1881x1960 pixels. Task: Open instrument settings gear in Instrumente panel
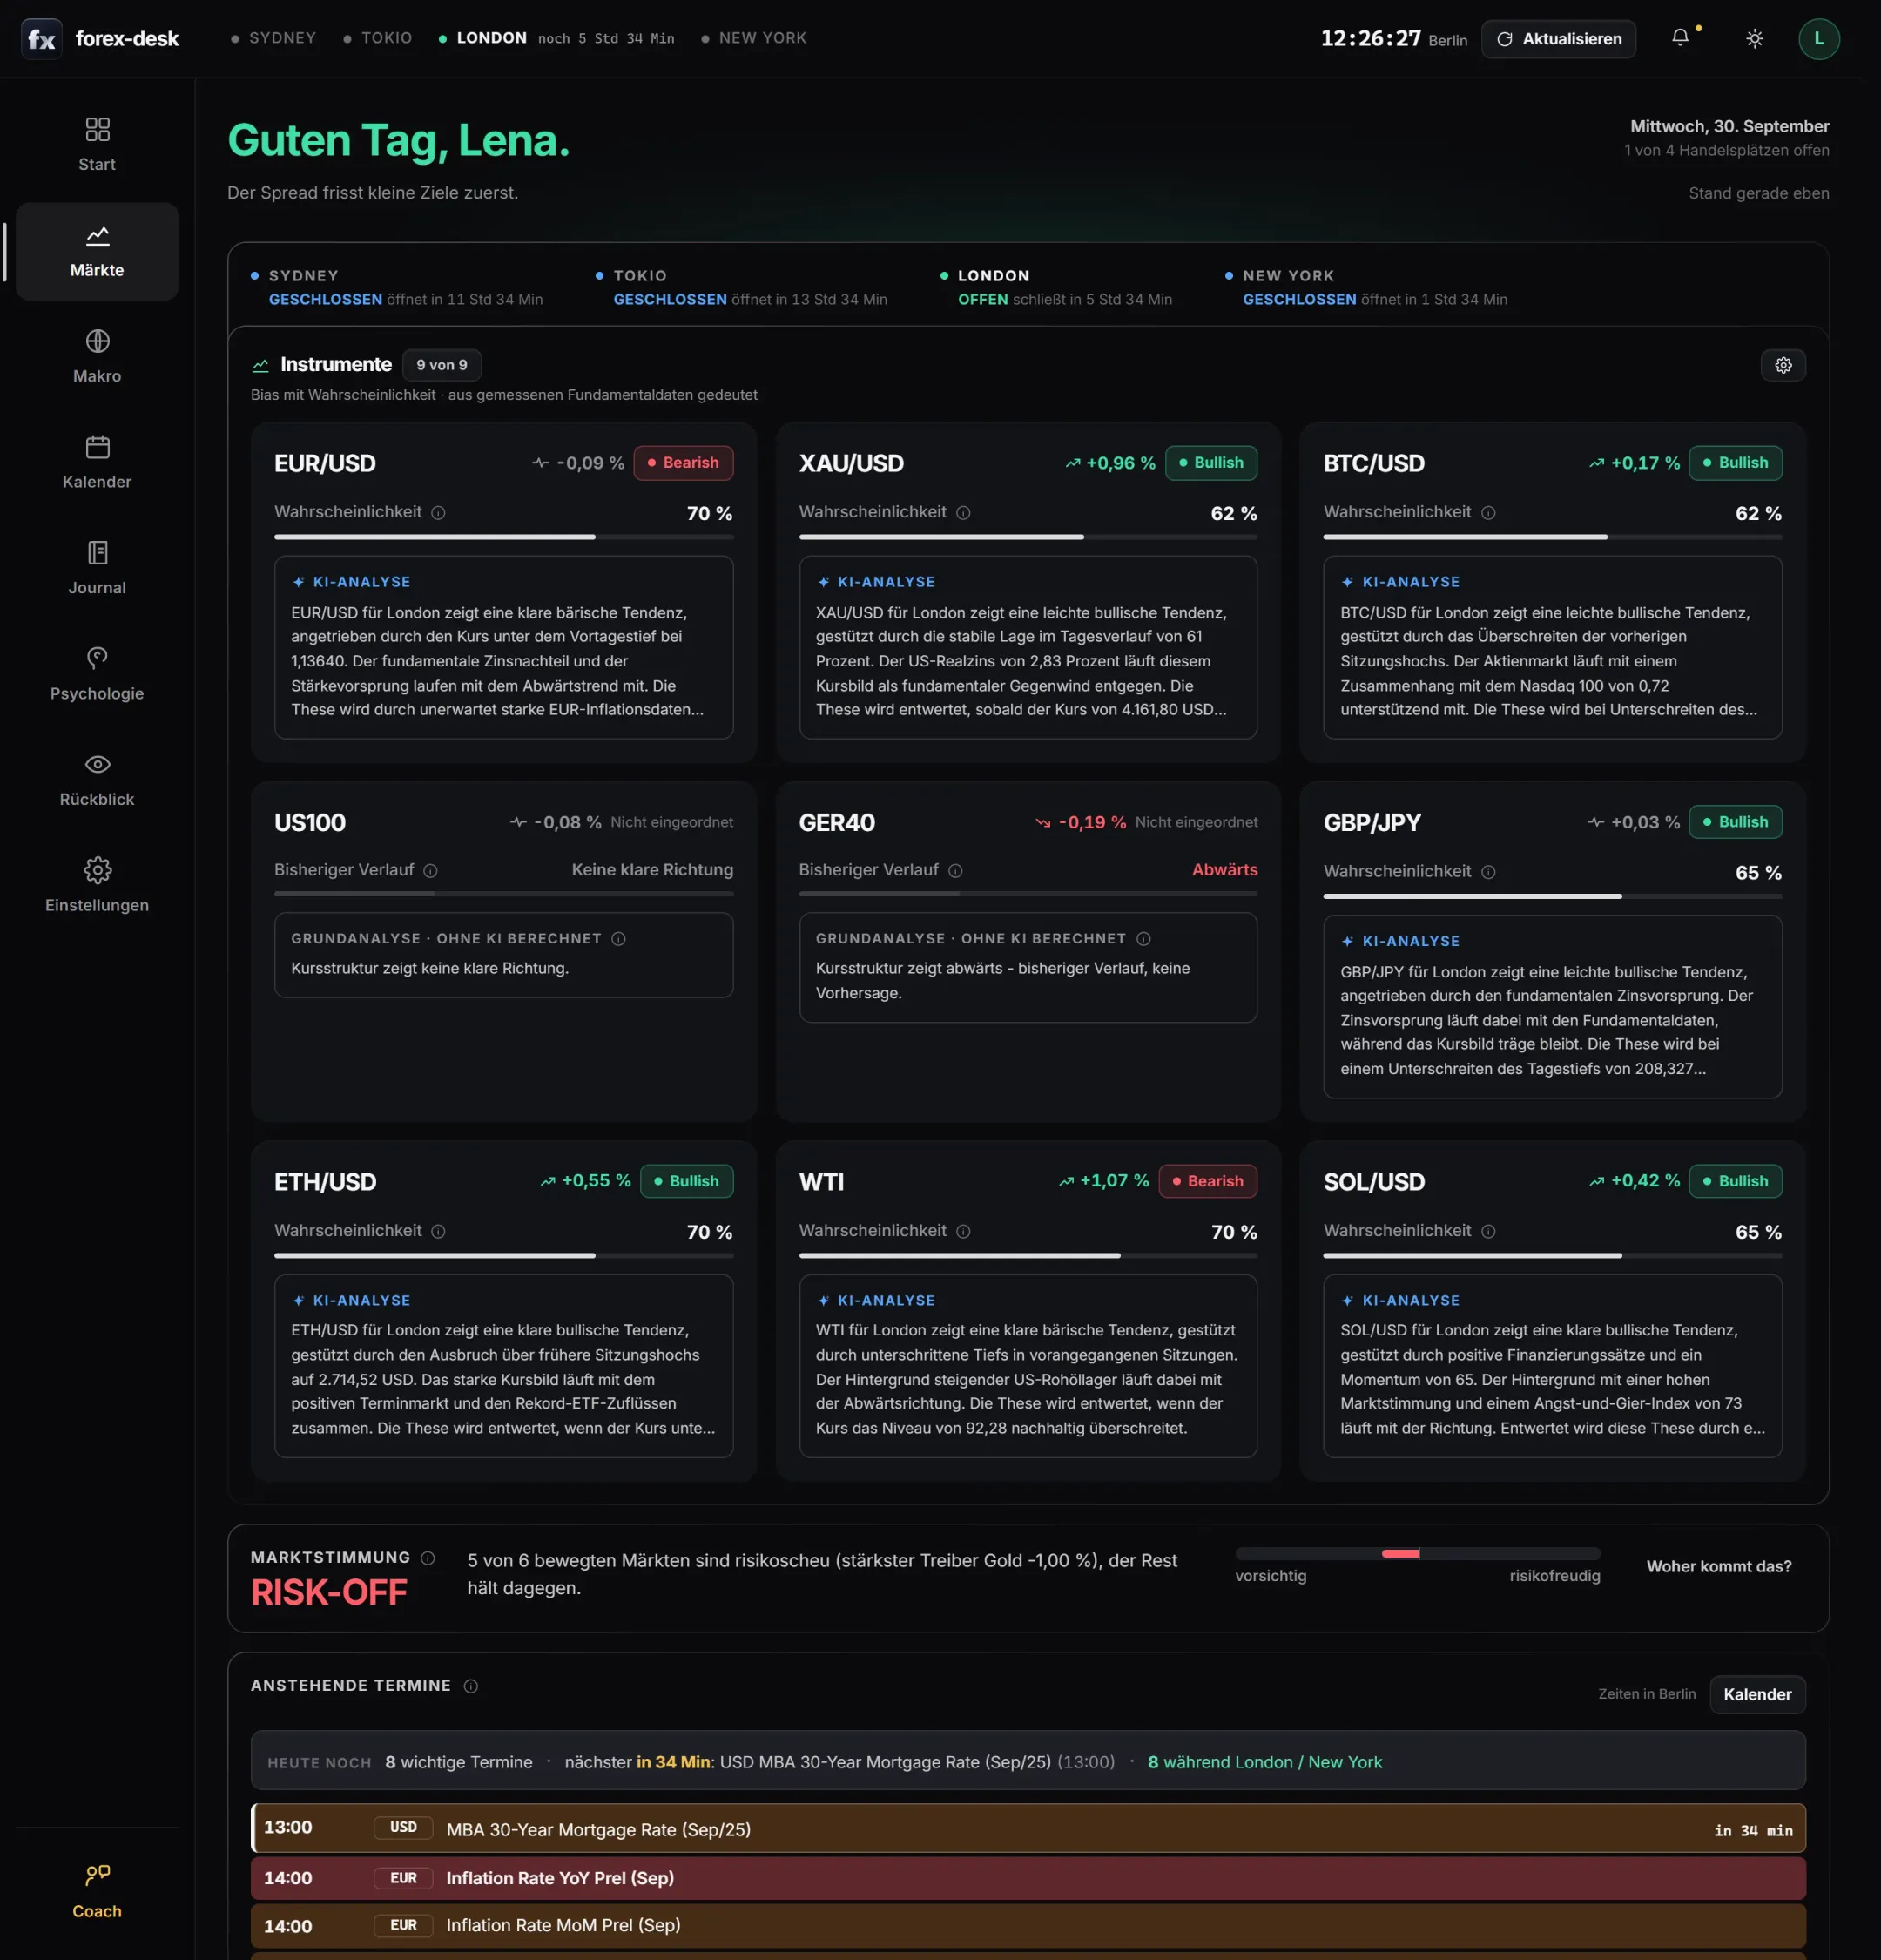tap(1783, 365)
